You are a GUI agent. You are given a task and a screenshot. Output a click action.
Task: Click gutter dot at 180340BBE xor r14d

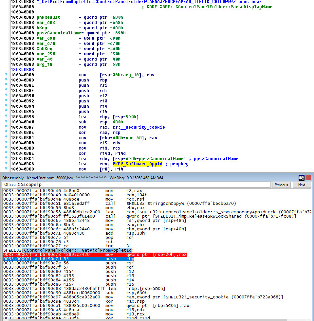tap(6, 153)
